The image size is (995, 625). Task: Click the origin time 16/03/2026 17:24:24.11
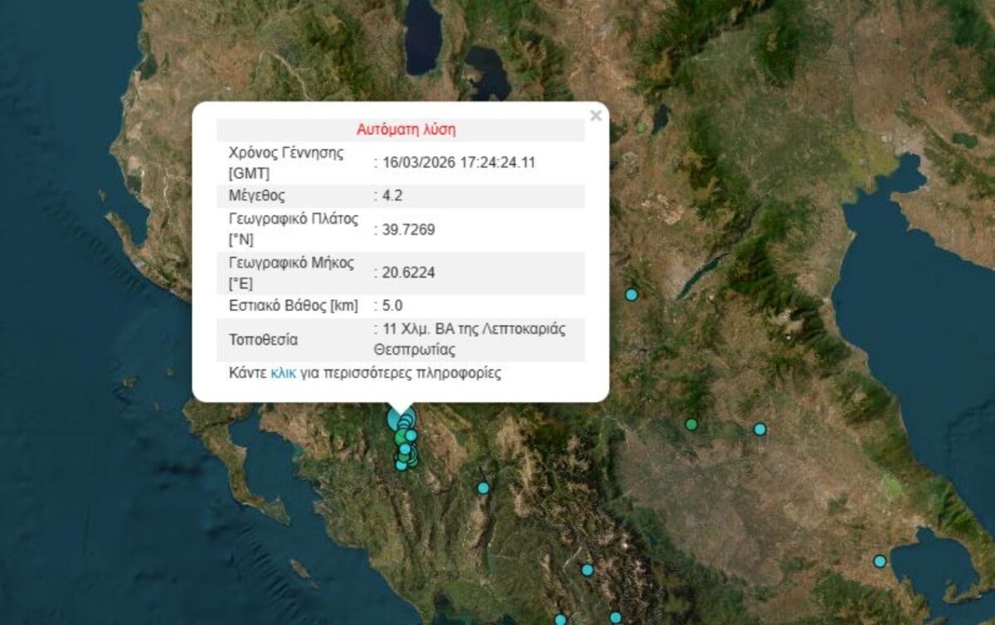[458, 162]
